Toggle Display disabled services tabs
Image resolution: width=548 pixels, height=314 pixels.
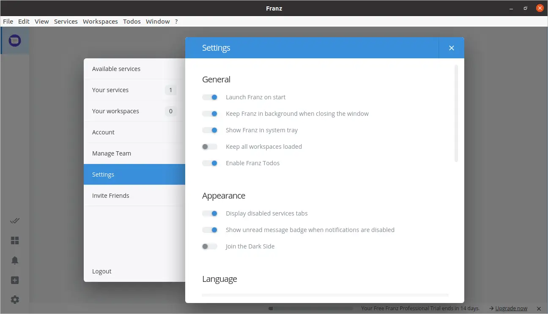[210, 213]
